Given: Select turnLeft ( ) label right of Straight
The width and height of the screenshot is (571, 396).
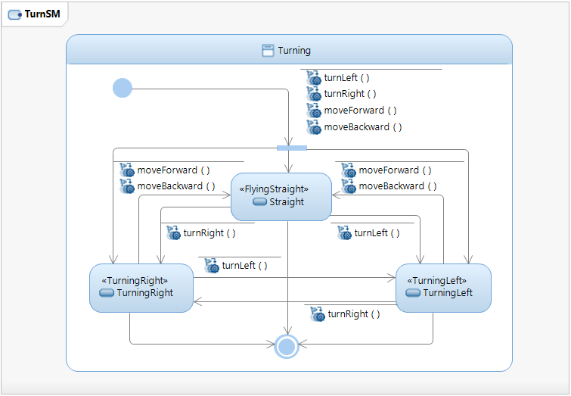Looking at the screenshot, I should coord(377,232).
